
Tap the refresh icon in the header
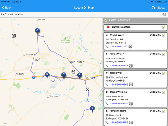tap(153, 8)
